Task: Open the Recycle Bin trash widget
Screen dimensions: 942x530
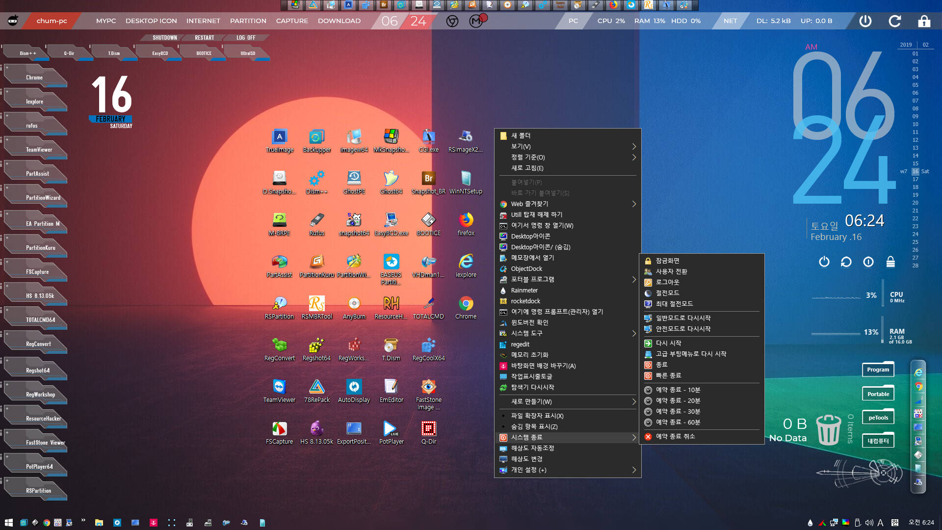Action: click(828, 430)
